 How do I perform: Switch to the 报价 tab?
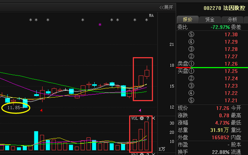tap(188, 19)
